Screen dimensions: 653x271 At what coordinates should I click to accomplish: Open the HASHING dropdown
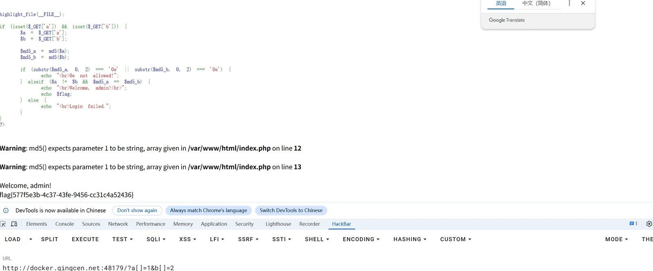click(410, 239)
